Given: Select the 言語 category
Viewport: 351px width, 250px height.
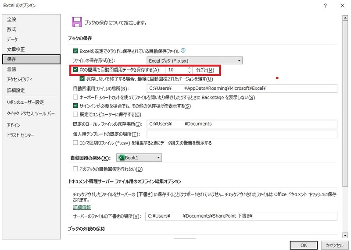Looking at the screenshot, I should (31, 69).
